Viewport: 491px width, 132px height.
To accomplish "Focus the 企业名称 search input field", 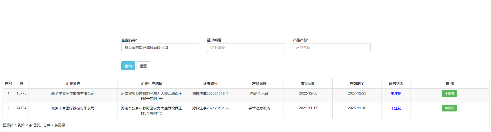I will pyautogui.click(x=160, y=48).
